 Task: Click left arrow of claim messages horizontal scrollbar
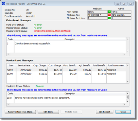8,54
